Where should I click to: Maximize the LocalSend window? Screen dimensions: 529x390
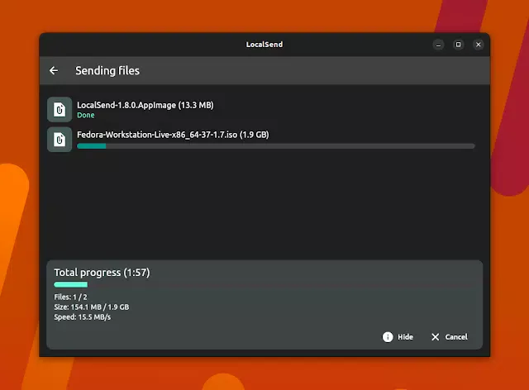tap(458, 45)
